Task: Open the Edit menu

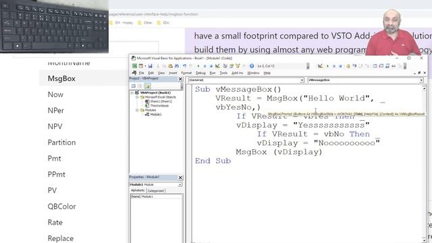Action: click(151, 73)
